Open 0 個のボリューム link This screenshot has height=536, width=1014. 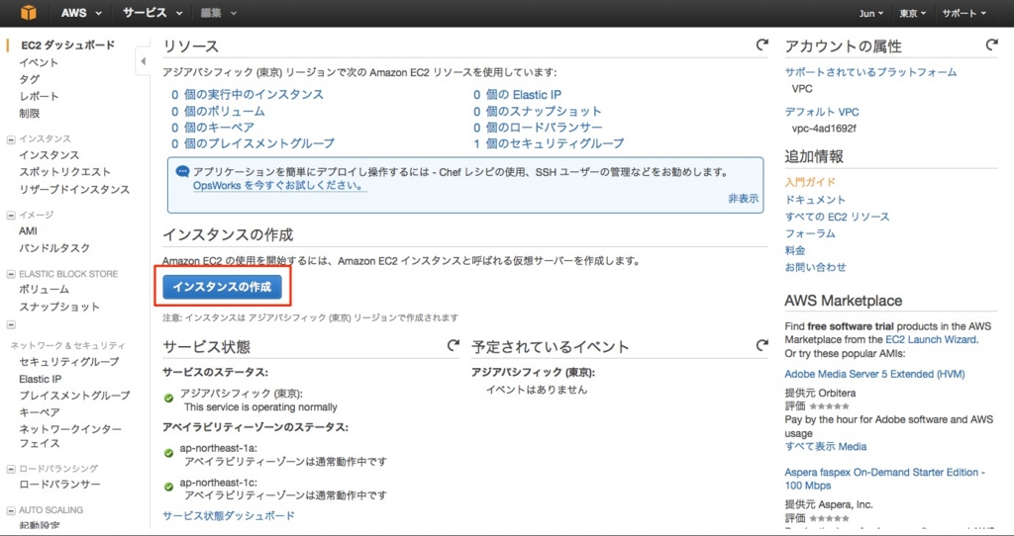point(217,111)
